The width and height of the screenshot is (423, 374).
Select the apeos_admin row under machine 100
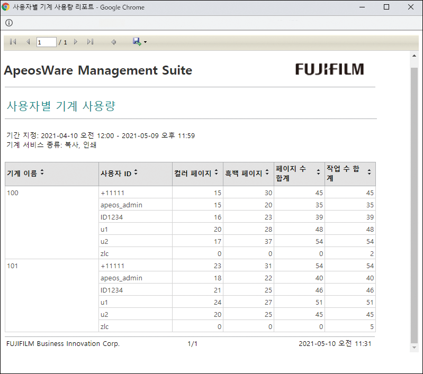click(x=121, y=205)
